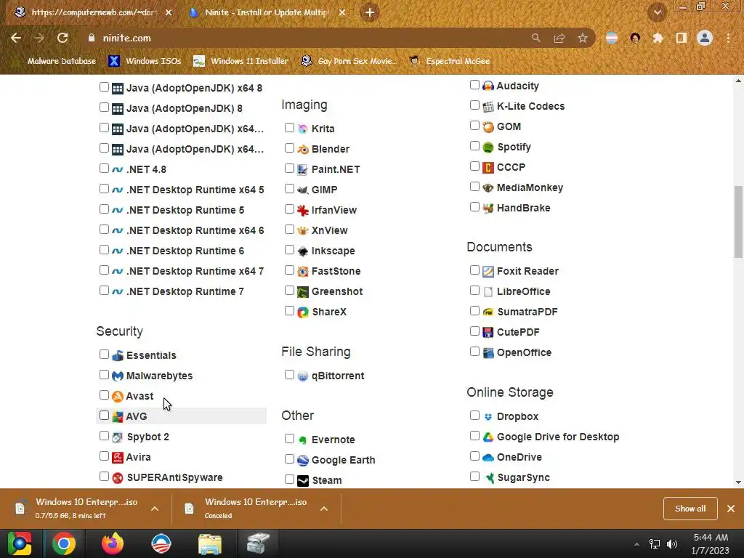This screenshot has height=558, width=744.
Task: Click the page vertical scrollbar thumb
Action: (738, 222)
